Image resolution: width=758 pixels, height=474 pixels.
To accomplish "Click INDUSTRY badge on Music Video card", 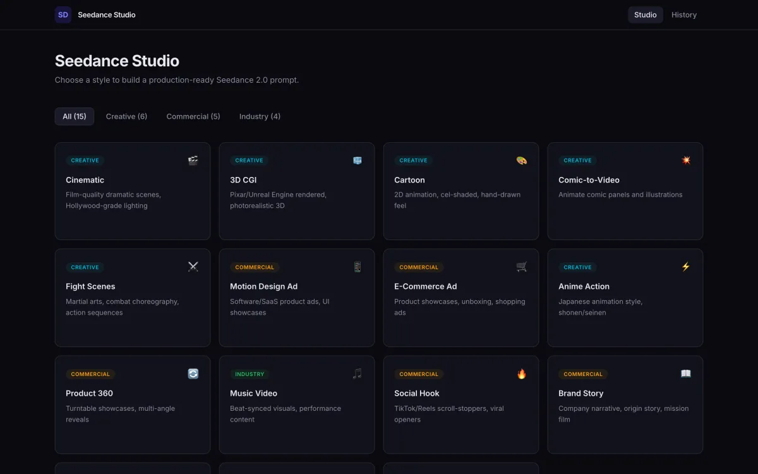I will 250,374.
